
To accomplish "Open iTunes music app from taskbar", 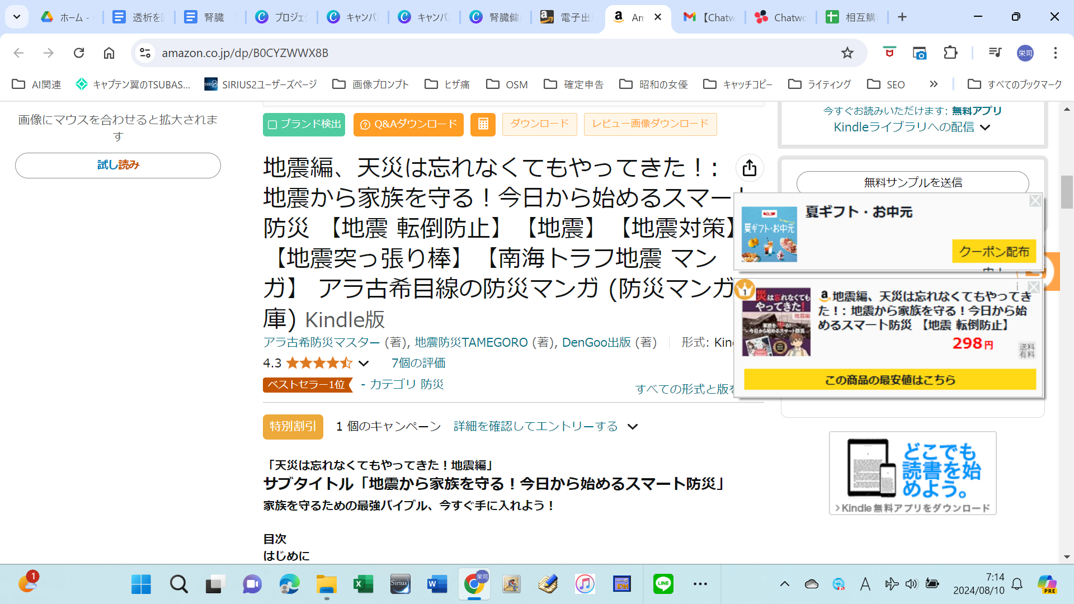I will 585,584.
